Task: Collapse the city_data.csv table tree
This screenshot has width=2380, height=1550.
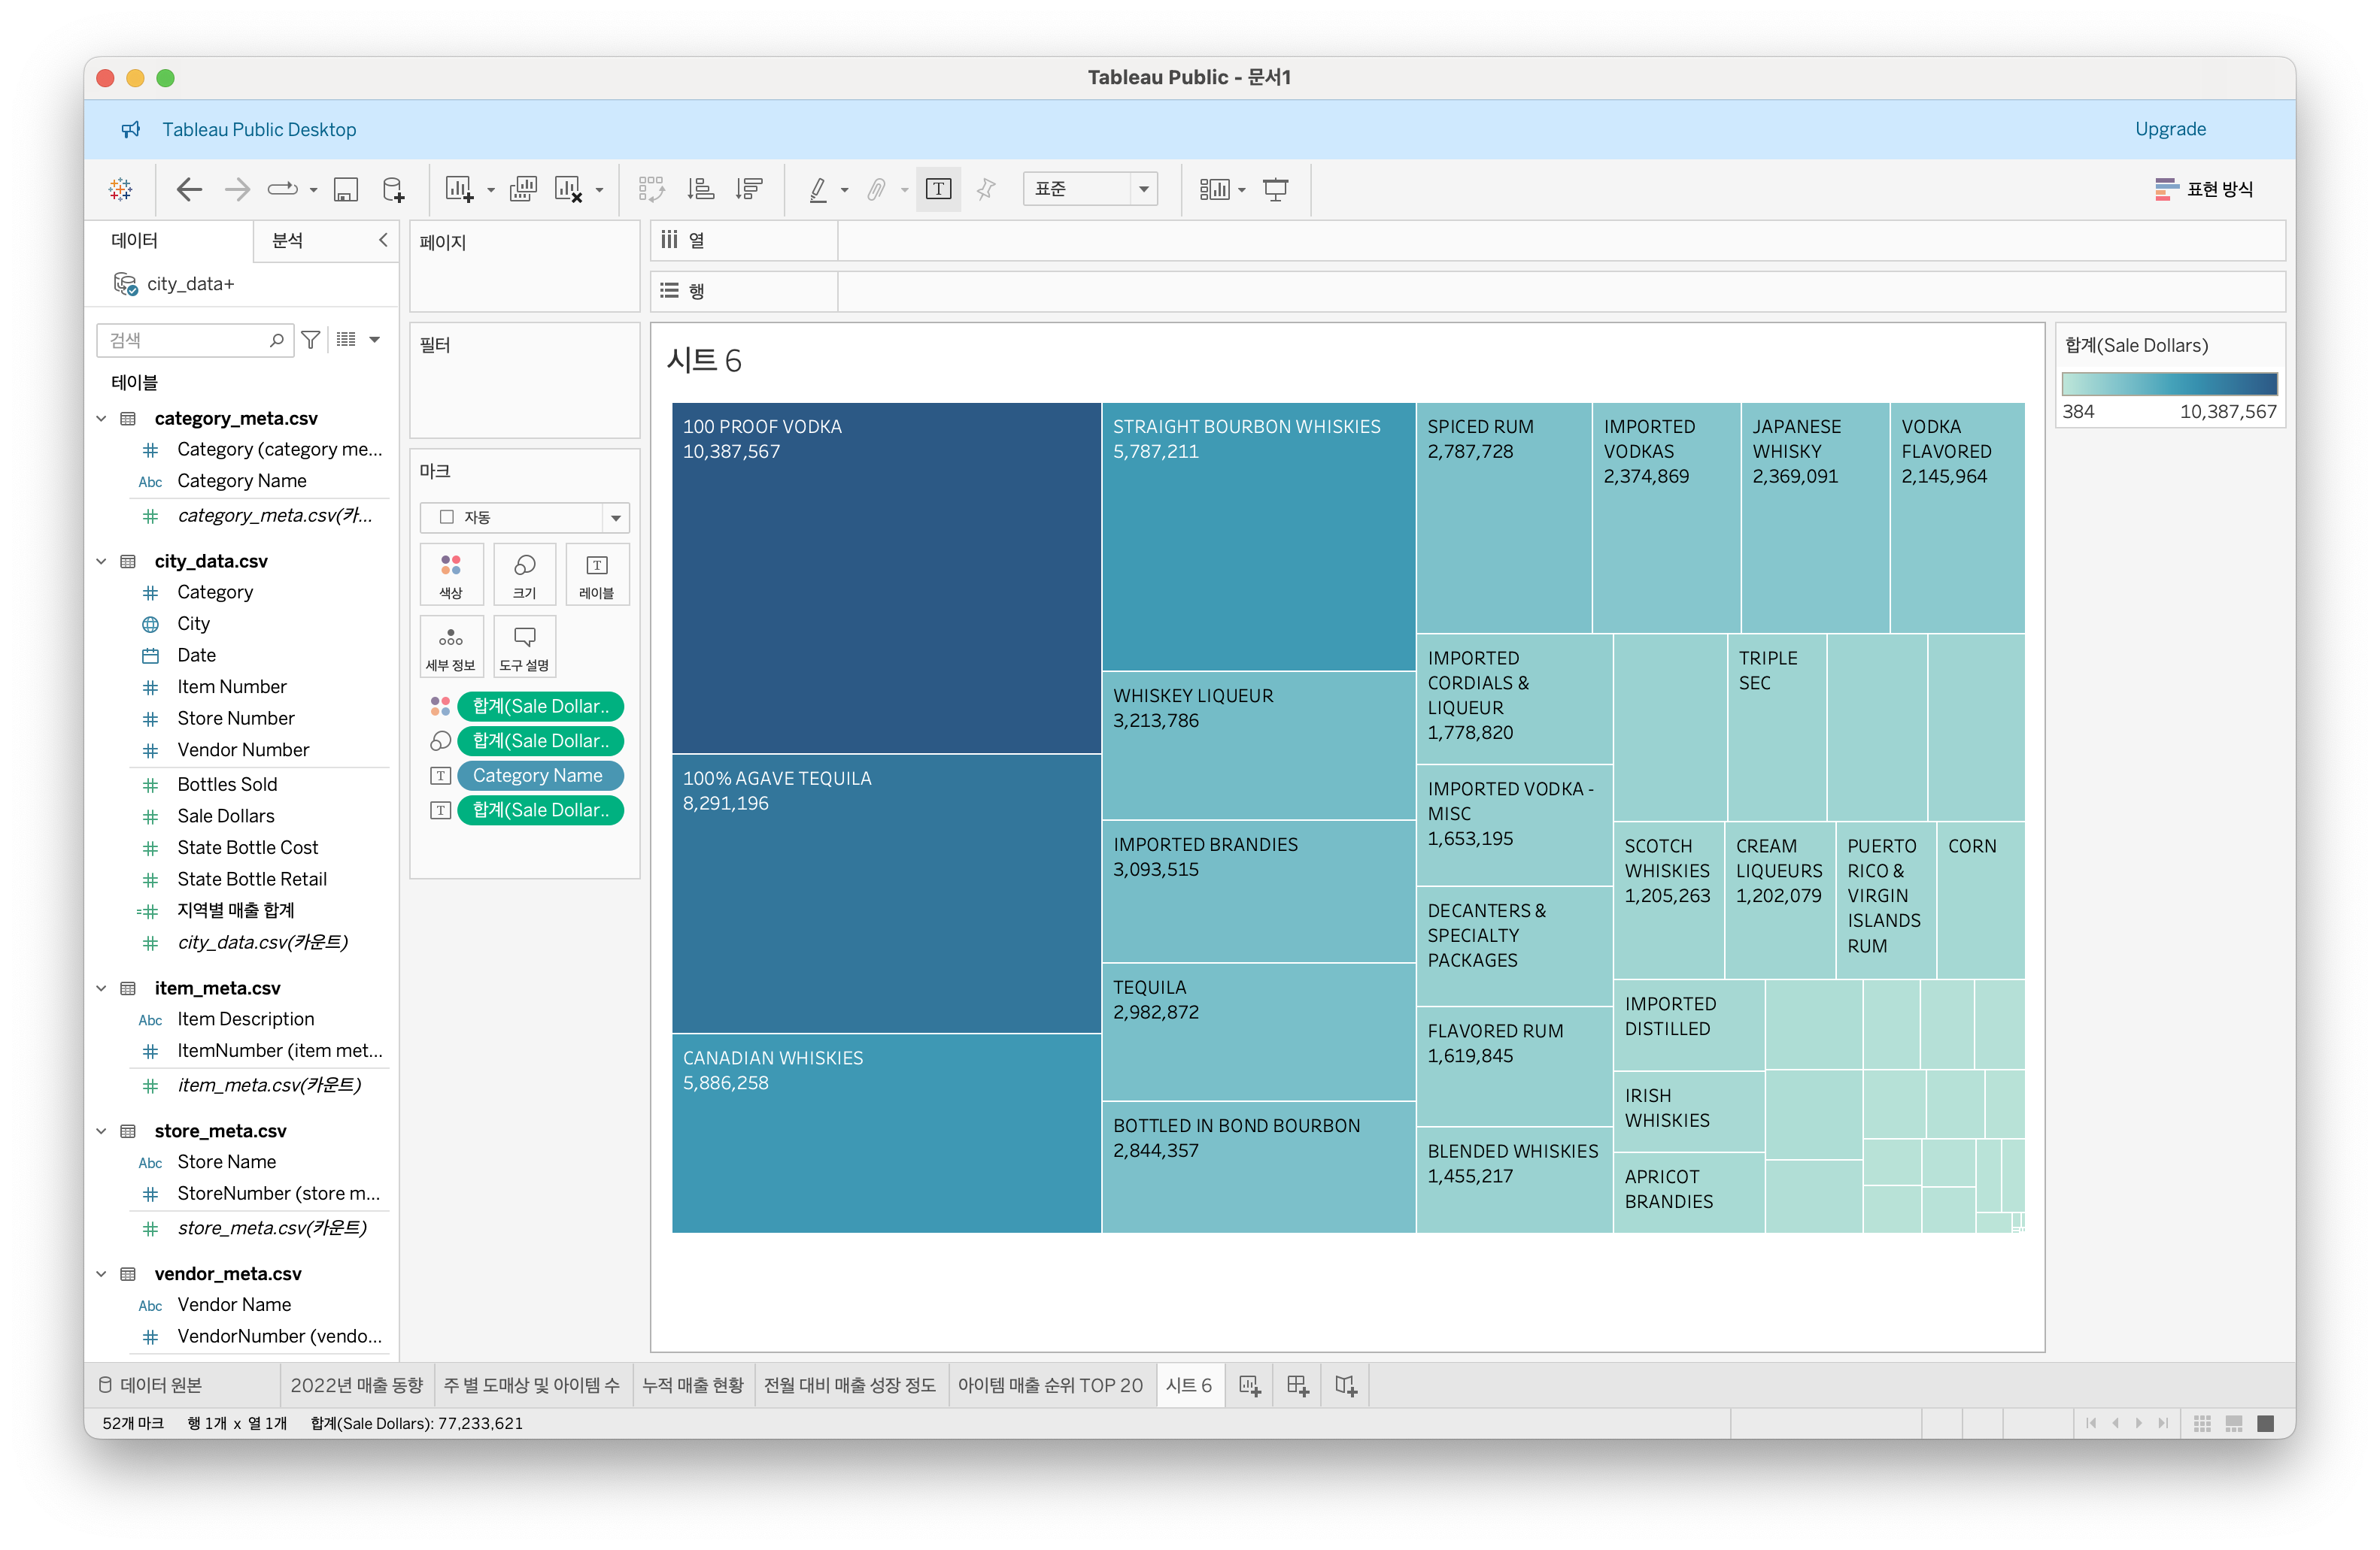Action: [101, 561]
